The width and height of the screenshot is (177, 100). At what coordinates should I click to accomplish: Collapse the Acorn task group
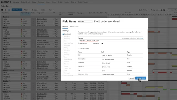(x=2, y=17)
